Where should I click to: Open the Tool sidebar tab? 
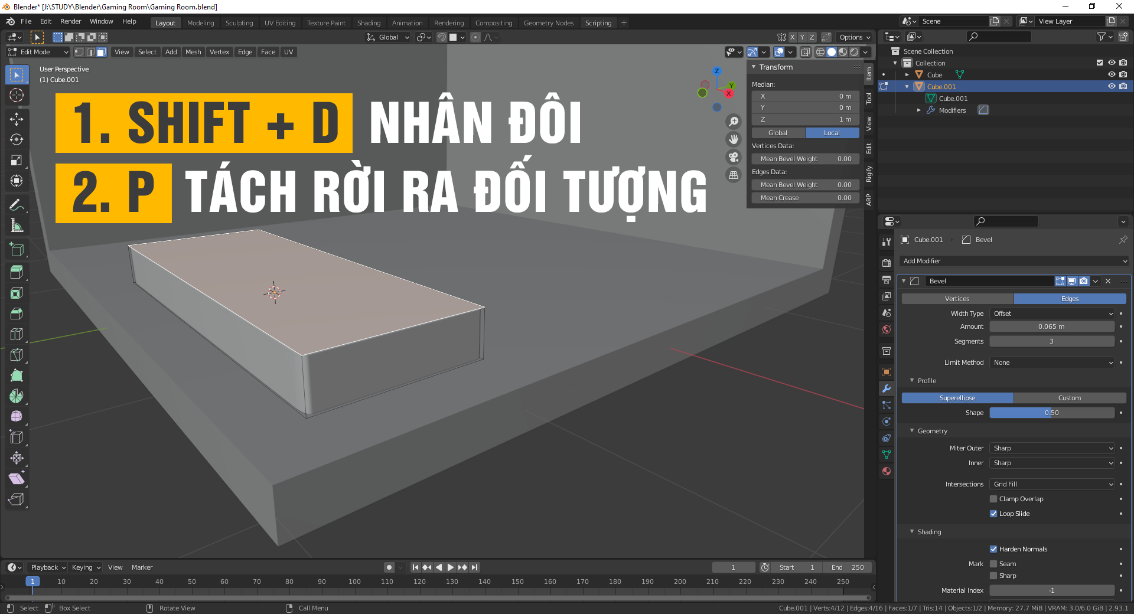click(869, 99)
